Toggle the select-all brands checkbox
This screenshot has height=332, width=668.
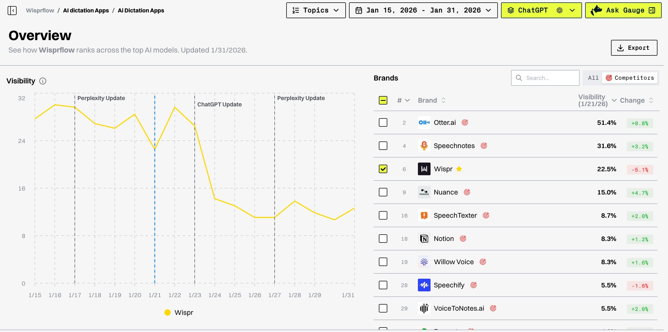pos(383,100)
